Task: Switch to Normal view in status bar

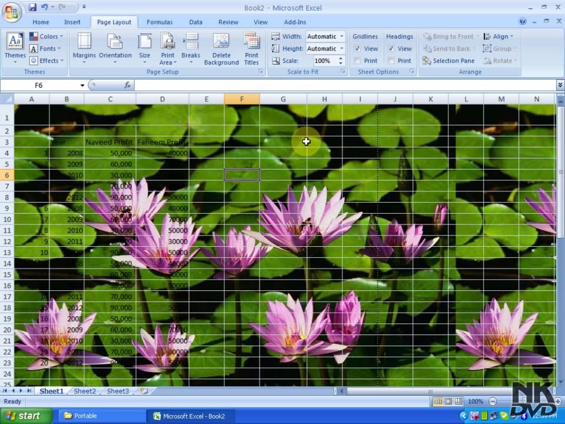Action: click(438, 401)
